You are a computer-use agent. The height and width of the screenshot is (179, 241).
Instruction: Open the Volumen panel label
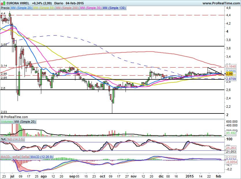[x=7, y=122]
